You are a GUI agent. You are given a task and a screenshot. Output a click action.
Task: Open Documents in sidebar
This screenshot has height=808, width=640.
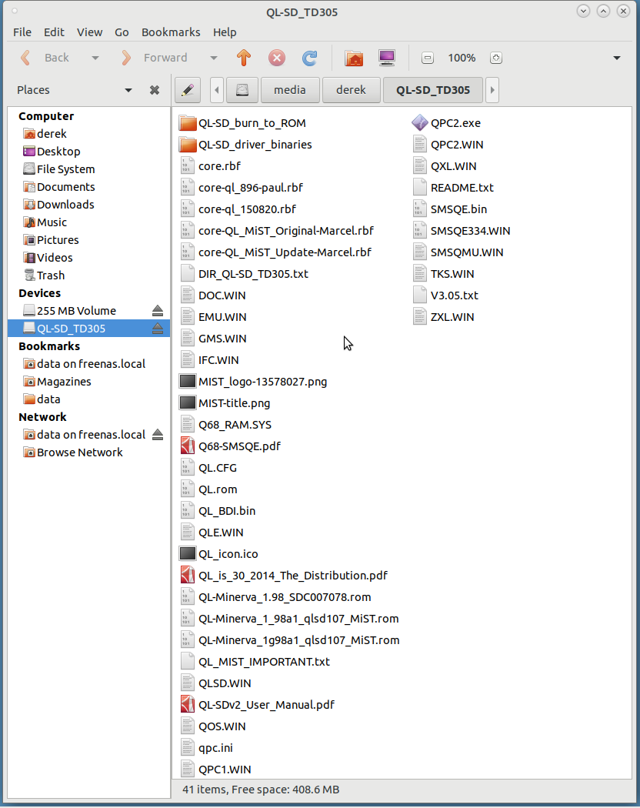point(59,187)
